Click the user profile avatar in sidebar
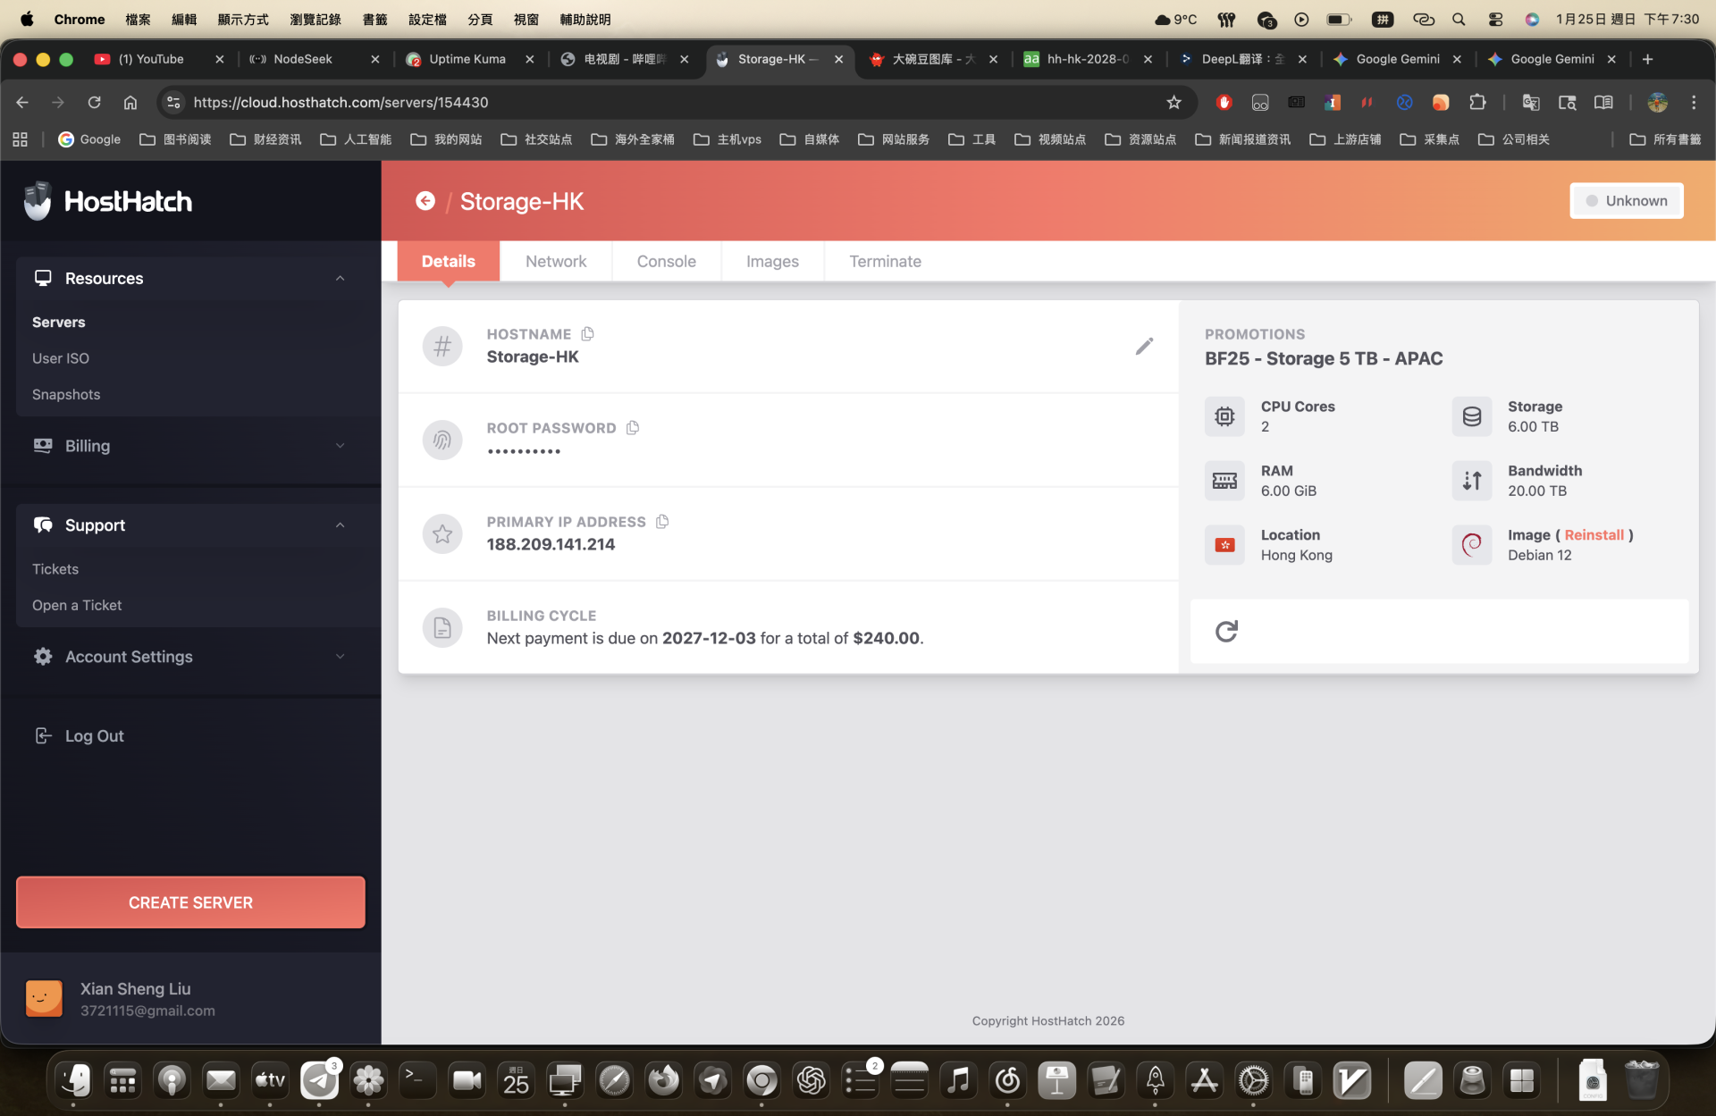1716x1116 pixels. (44, 999)
